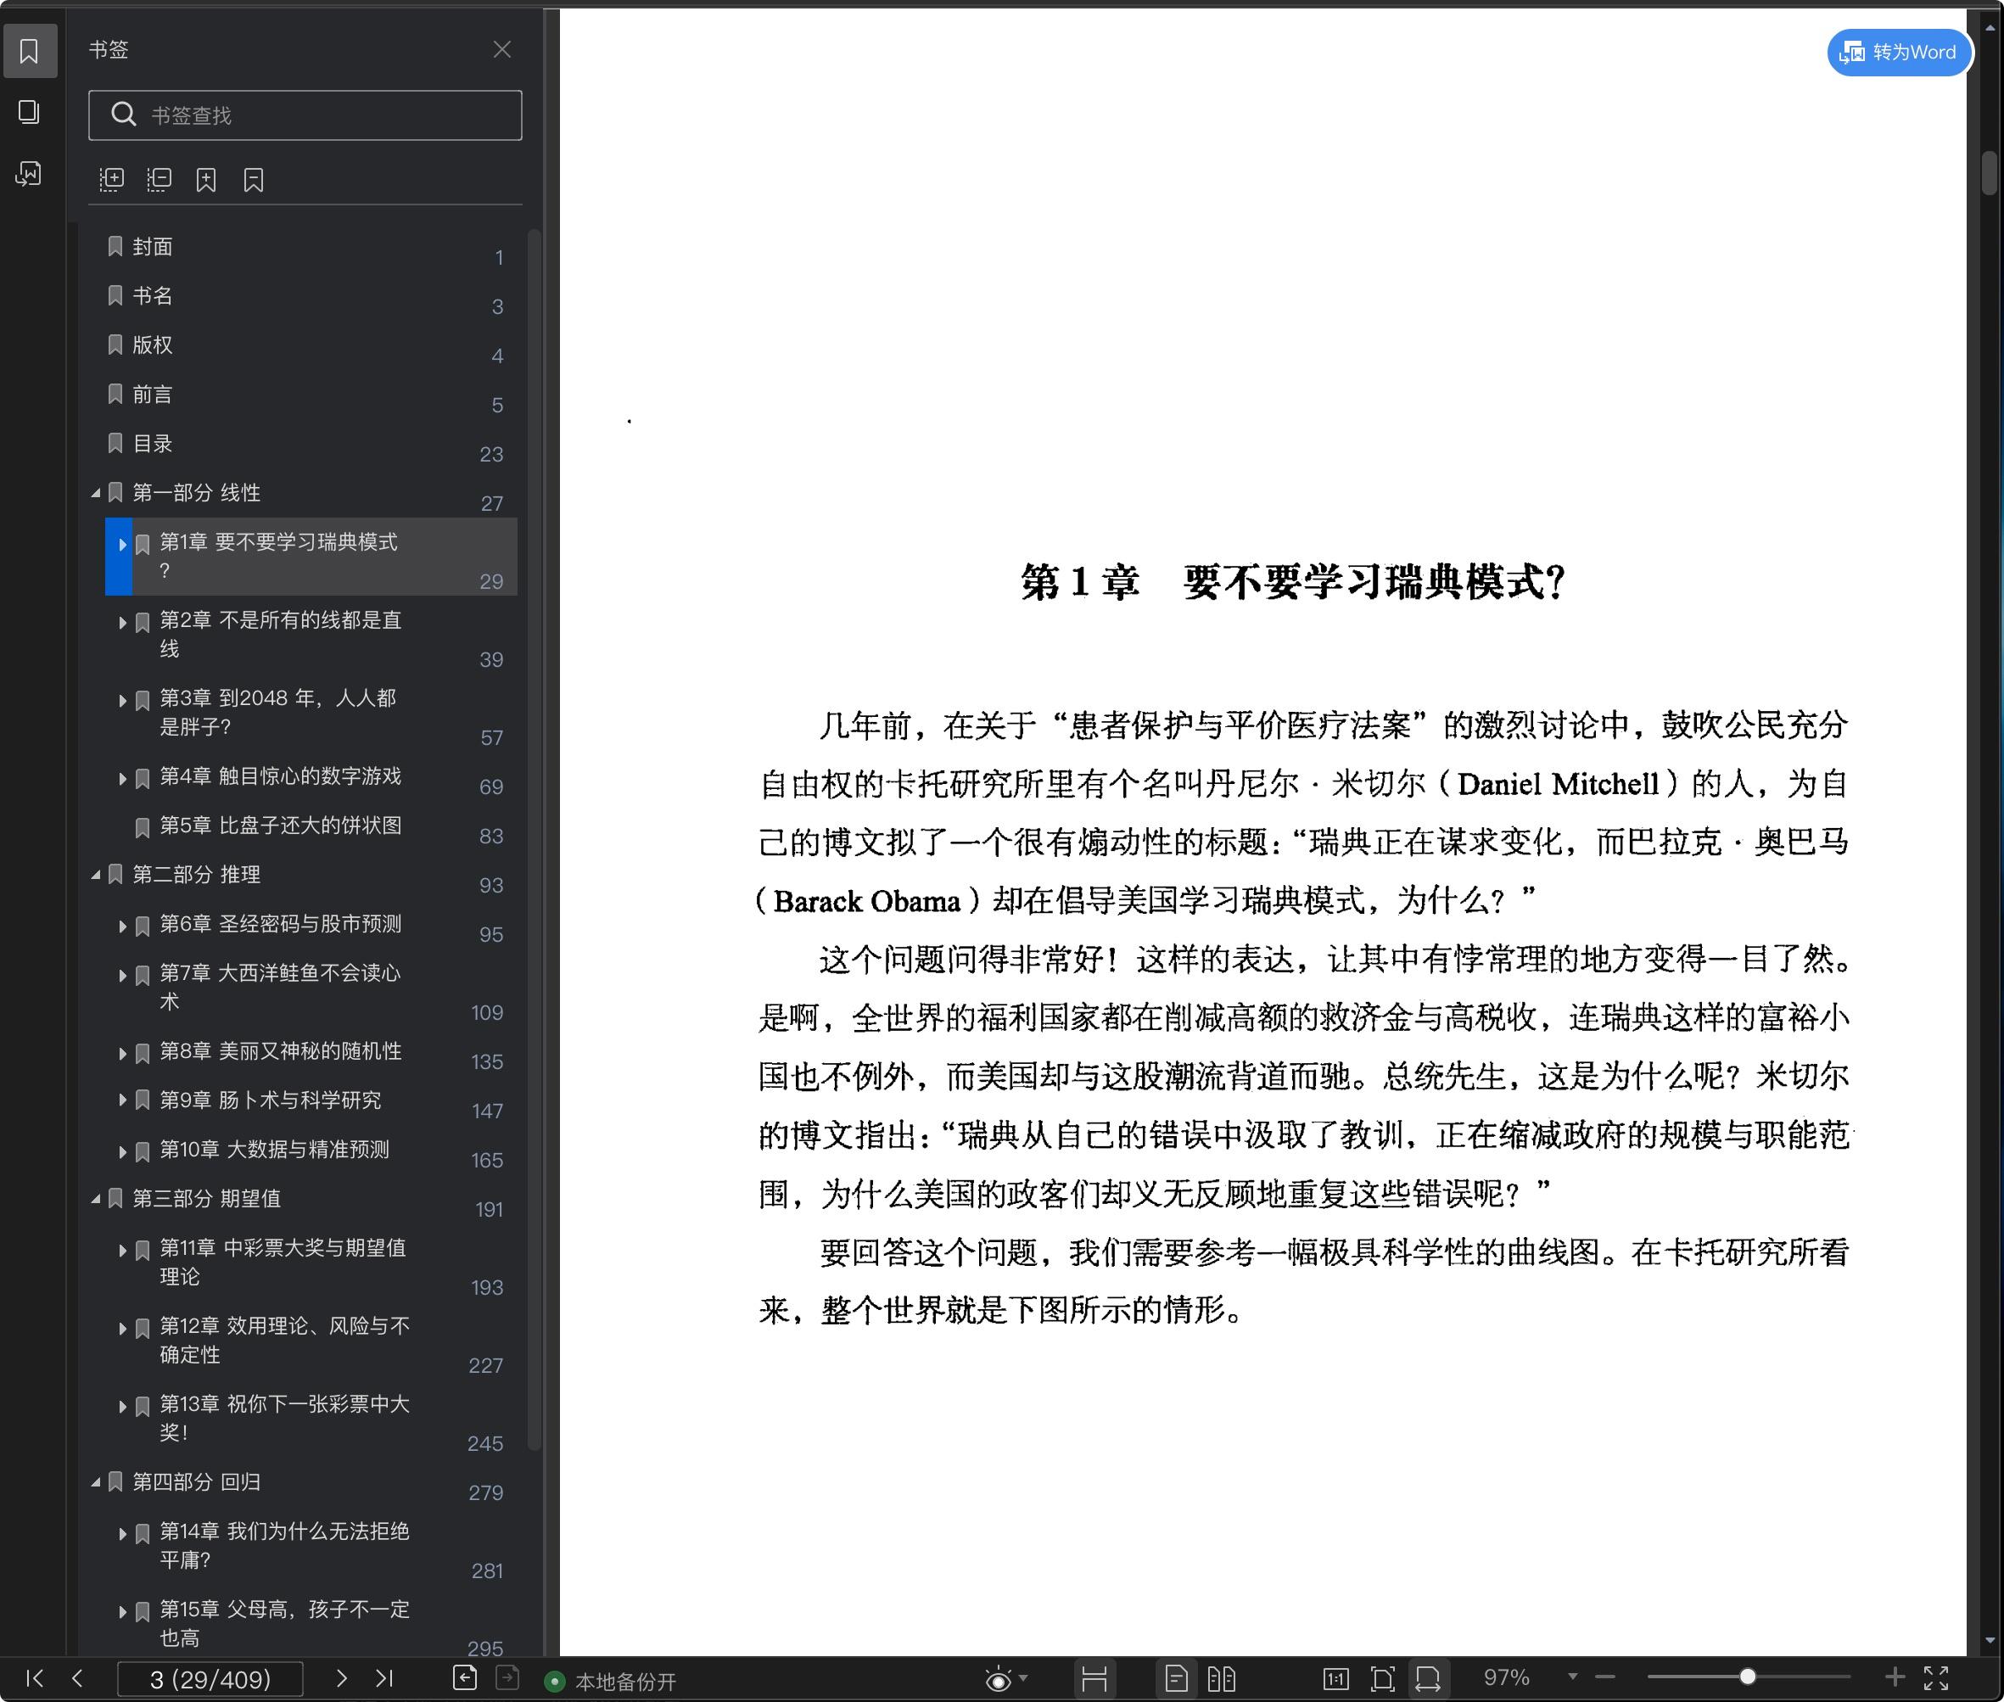
Task: Delete bookmark icon in bookmarks toolbar
Action: pos(254,180)
